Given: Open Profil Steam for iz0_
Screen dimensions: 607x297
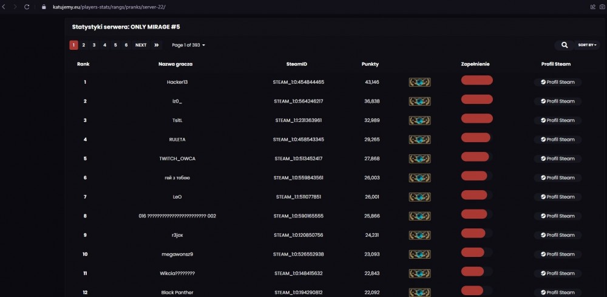Looking at the screenshot, I should pyautogui.click(x=557, y=101).
